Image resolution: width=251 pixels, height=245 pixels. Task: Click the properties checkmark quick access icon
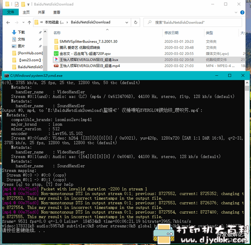point(16,4)
